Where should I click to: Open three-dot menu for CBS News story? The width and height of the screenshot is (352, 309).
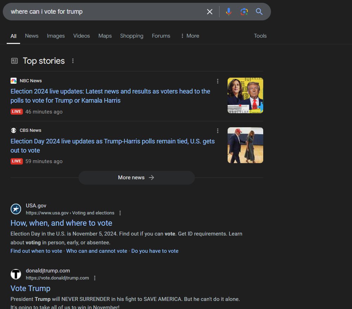(217, 131)
